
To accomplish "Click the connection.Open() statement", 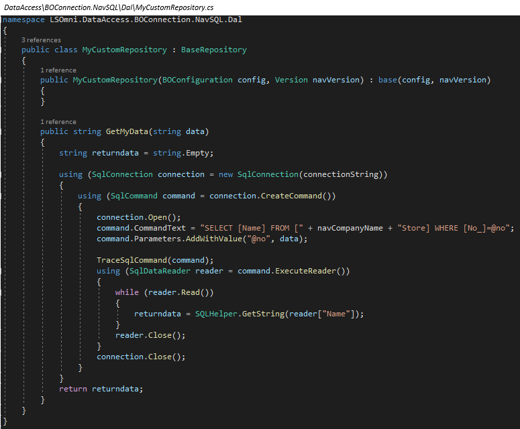I will point(138,217).
